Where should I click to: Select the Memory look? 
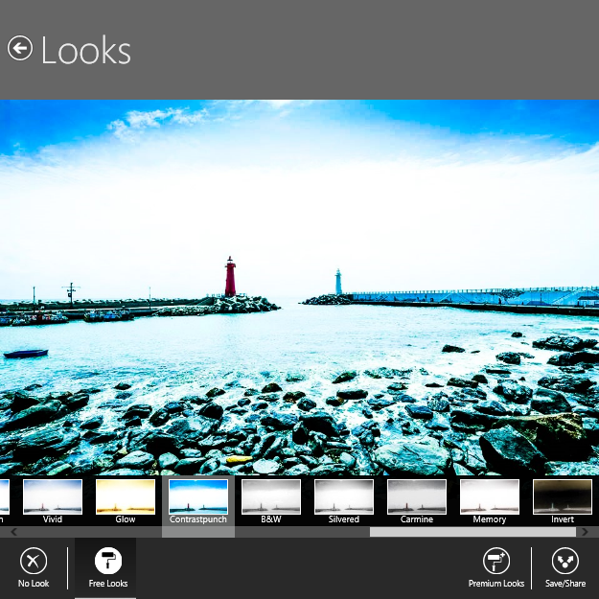coord(490,497)
